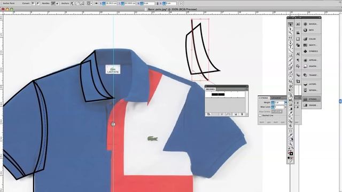Click remove brush stroke icon in Brushes panel
This screenshot has width=342, height=192.
coord(222,114)
